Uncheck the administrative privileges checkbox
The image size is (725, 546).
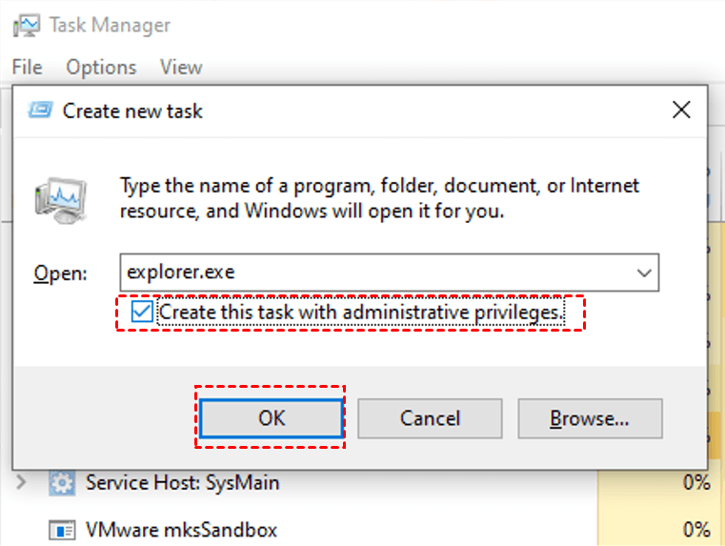coord(143,312)
